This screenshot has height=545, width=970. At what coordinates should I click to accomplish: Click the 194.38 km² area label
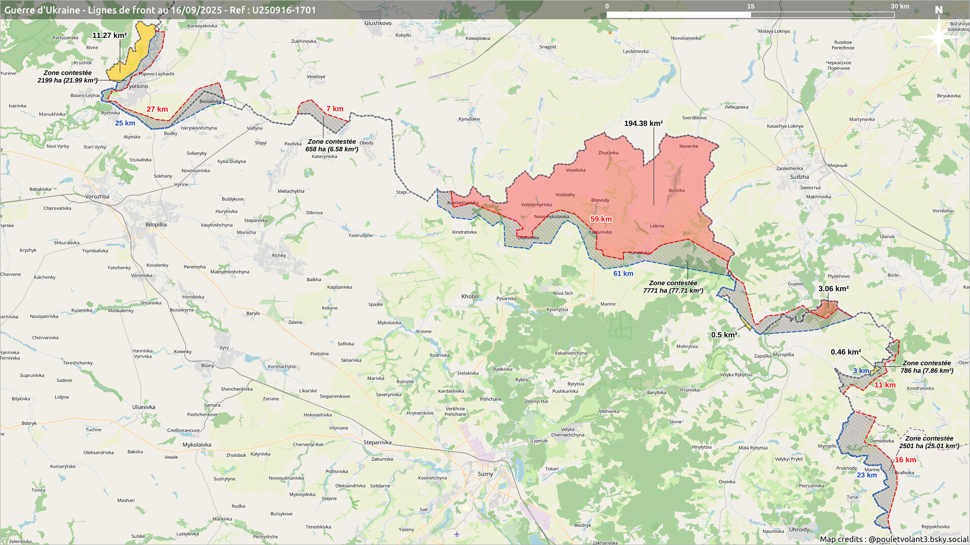coord(643,123)
